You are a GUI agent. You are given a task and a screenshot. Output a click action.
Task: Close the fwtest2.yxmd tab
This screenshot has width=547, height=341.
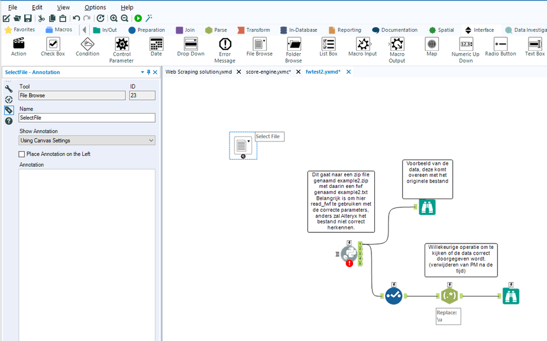click(x=348, y=72)
